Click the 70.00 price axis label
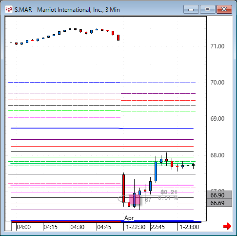Screen dimensions: 237x236 point(217,83)
